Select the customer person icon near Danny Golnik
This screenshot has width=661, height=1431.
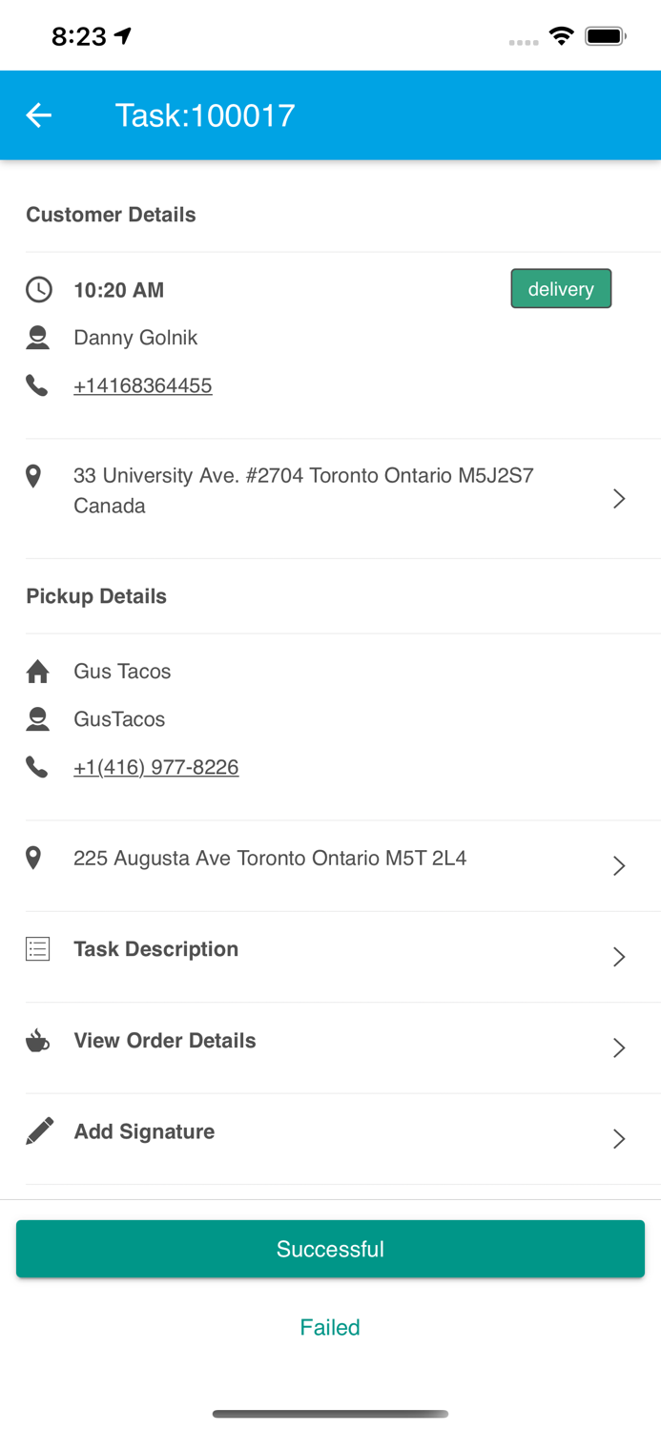pos(38,337)
